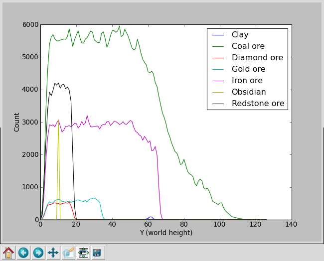
Task: Click the Y (world height) axis label
Action: 166,233
